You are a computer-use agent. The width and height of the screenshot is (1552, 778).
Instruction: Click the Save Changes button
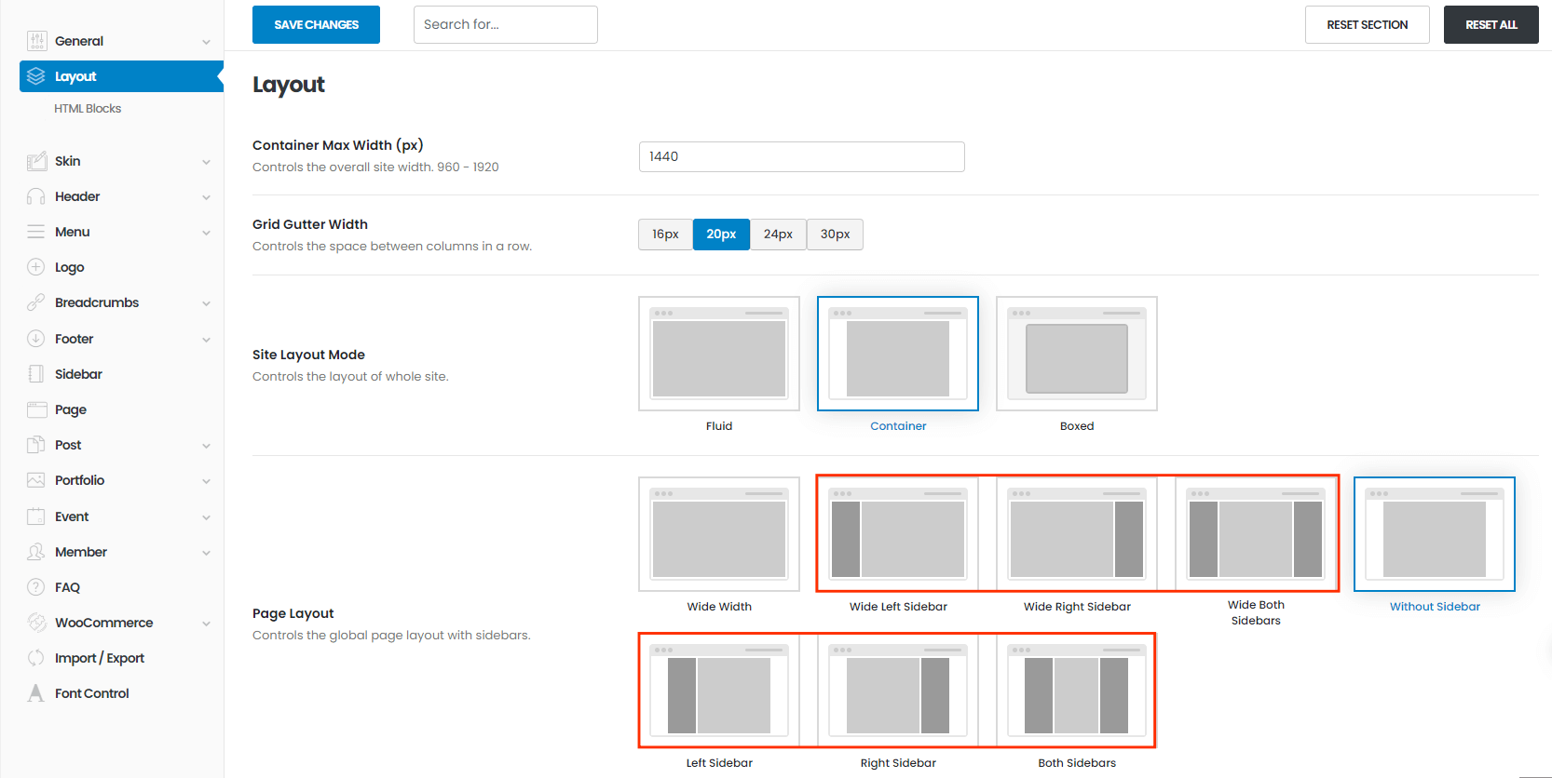[x=316, y=25]
